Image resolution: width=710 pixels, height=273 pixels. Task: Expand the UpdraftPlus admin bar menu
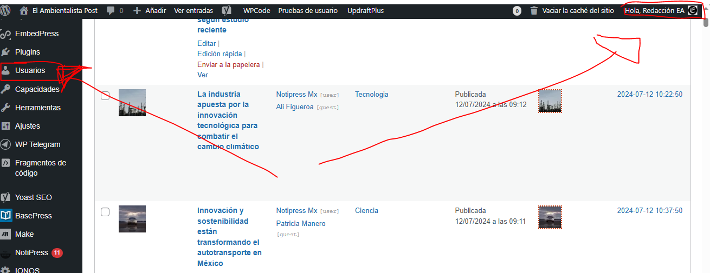pyautogui.click(x=365, y=10)
